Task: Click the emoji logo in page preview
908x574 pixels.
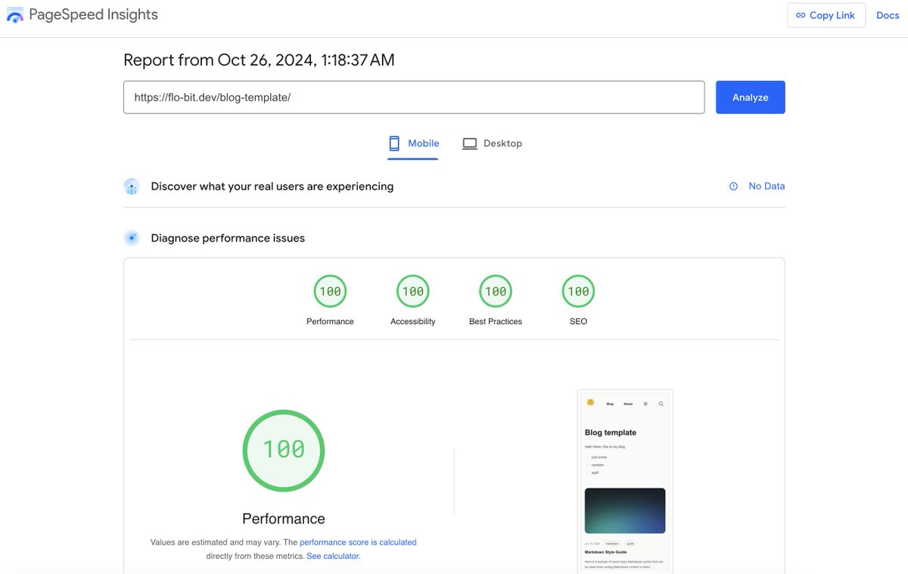Action: 591,403
